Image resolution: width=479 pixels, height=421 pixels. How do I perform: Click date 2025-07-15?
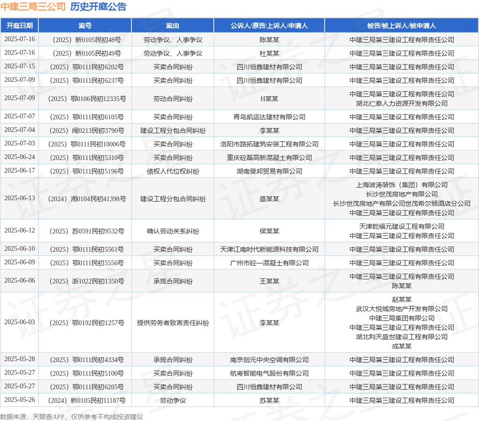(20, 66)
